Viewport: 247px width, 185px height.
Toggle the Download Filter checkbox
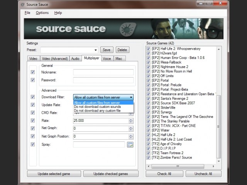tap(32, 97)
